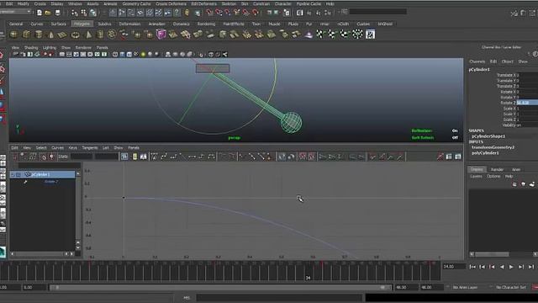Click the Open Dope Sheet icon in Graph Editor
538x303 pixels.
pyautogui.click(x=449, y=157)
